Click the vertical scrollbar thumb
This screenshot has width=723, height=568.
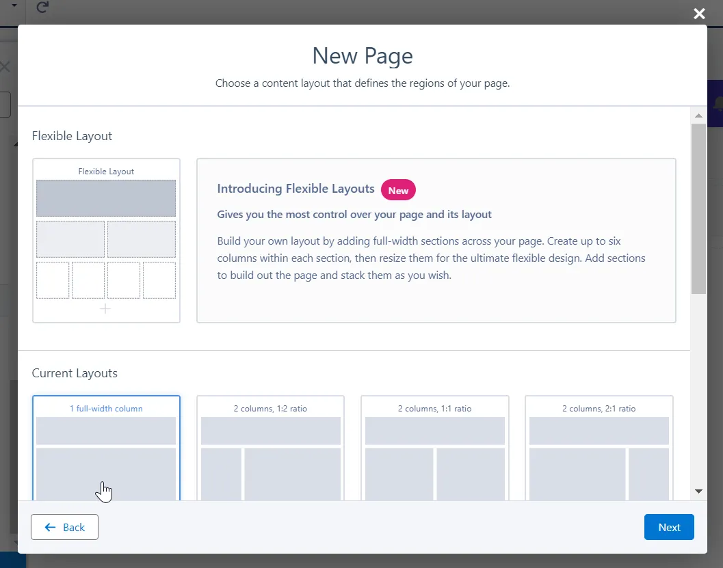[698, 208]
